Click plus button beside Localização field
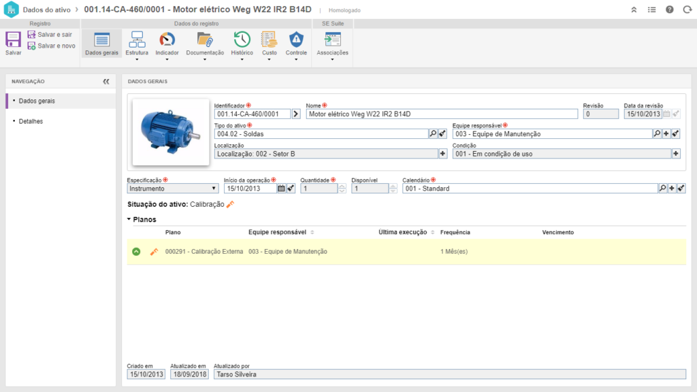 tap(442, 154)
